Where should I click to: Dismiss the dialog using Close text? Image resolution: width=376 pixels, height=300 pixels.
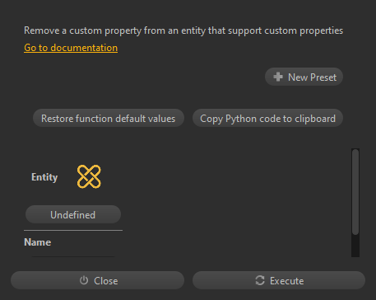106,281
